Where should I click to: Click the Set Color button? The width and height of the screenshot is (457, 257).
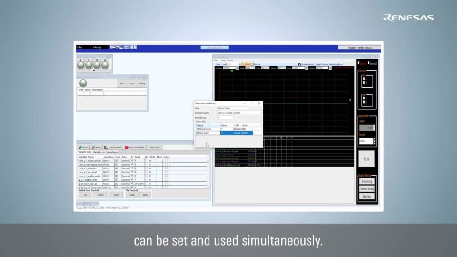367,196
